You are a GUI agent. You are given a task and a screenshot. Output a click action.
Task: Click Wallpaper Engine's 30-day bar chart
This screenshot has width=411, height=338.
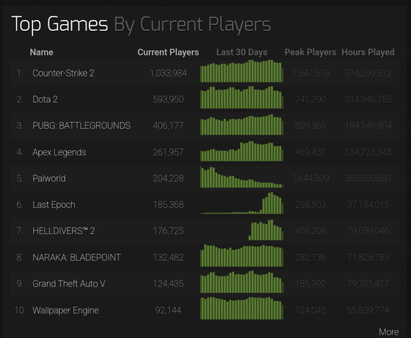click(x=241, y=308)
